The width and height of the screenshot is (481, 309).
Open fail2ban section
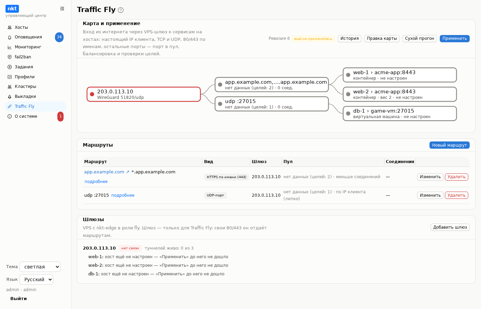coord(36,57)
